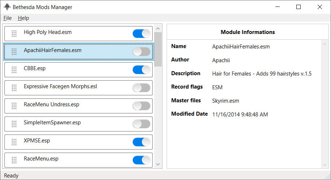The height and width of the screenshot is (180, 331).
Task: Click the drag handle for ApachiiHairFemales.esm
Action: 14,52
